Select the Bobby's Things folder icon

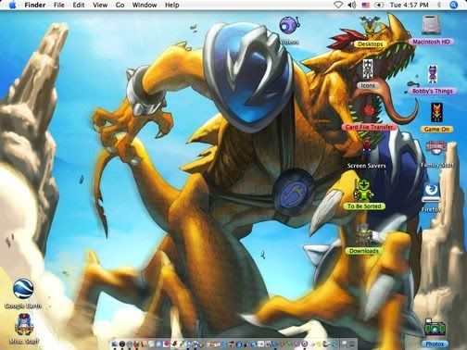[x=433, y=75]
